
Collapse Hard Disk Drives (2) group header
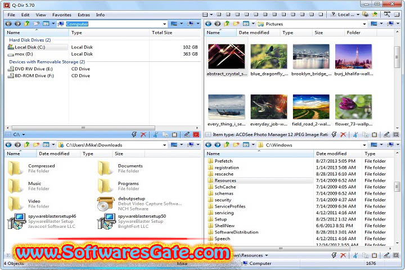30,40
